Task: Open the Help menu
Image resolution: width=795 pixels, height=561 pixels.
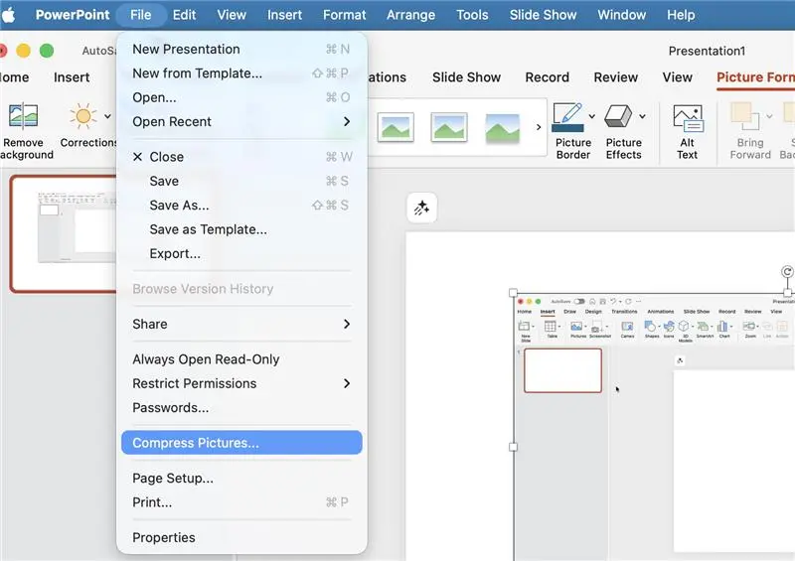Action: click(681, 15)
